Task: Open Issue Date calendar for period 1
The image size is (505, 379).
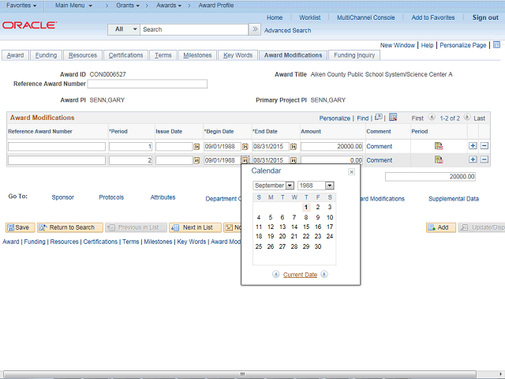Action: pos(196,147)
